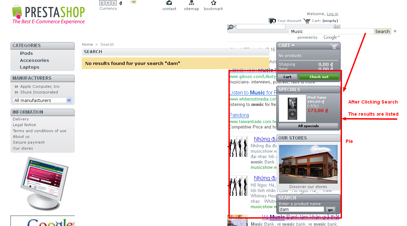Open Terms and conditions of use
This screenshot has width=407, height=226.
pos(39,131)
